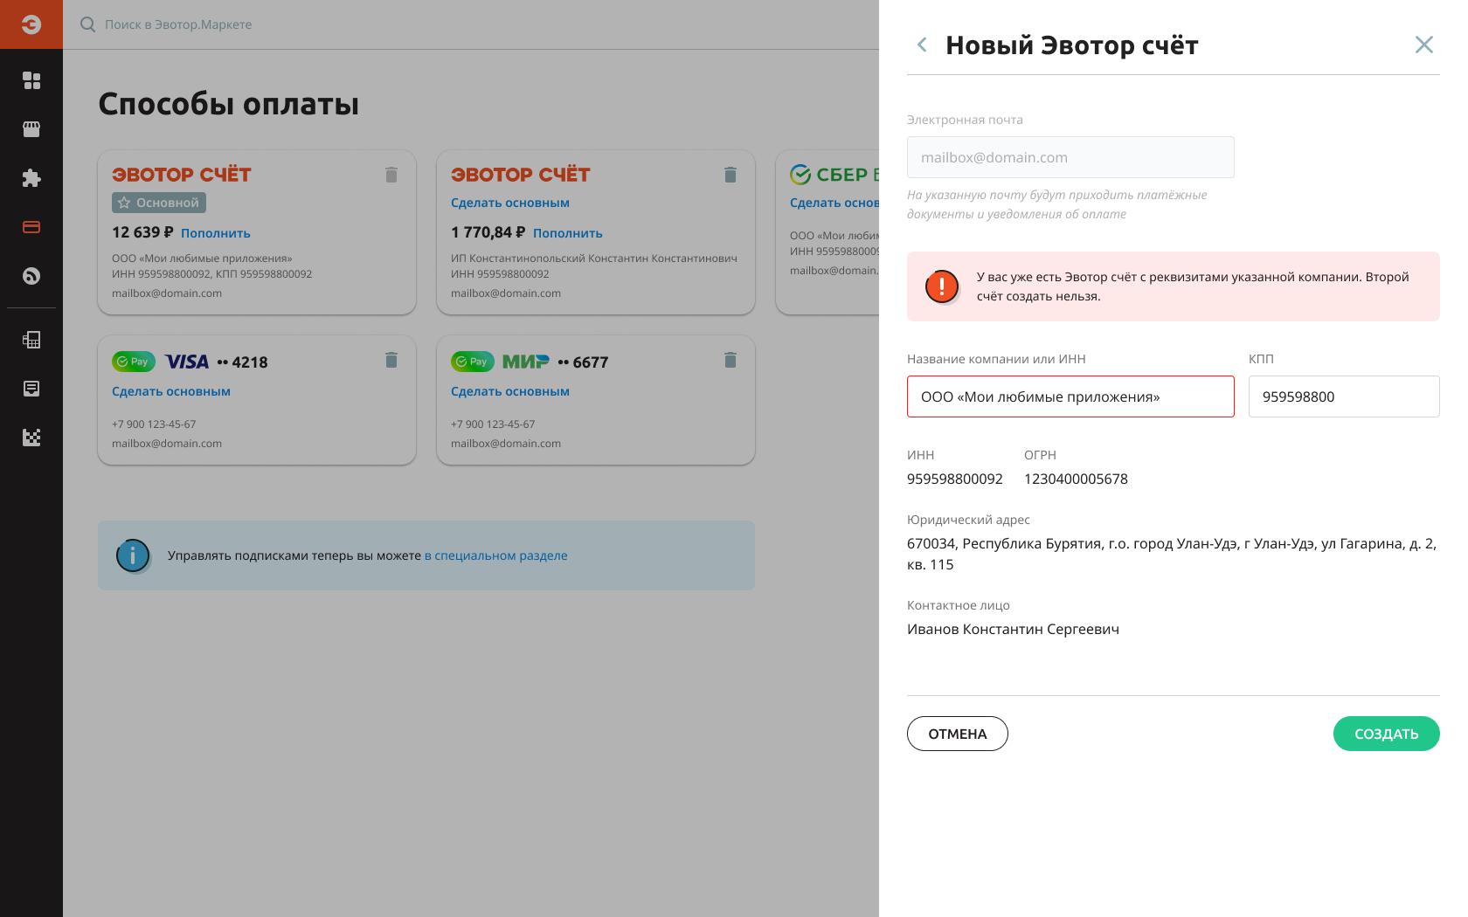Click the green СОЗДАТЬ button
The width and height of the screenshot is (1468, 917).
[x=1387, y=734]
